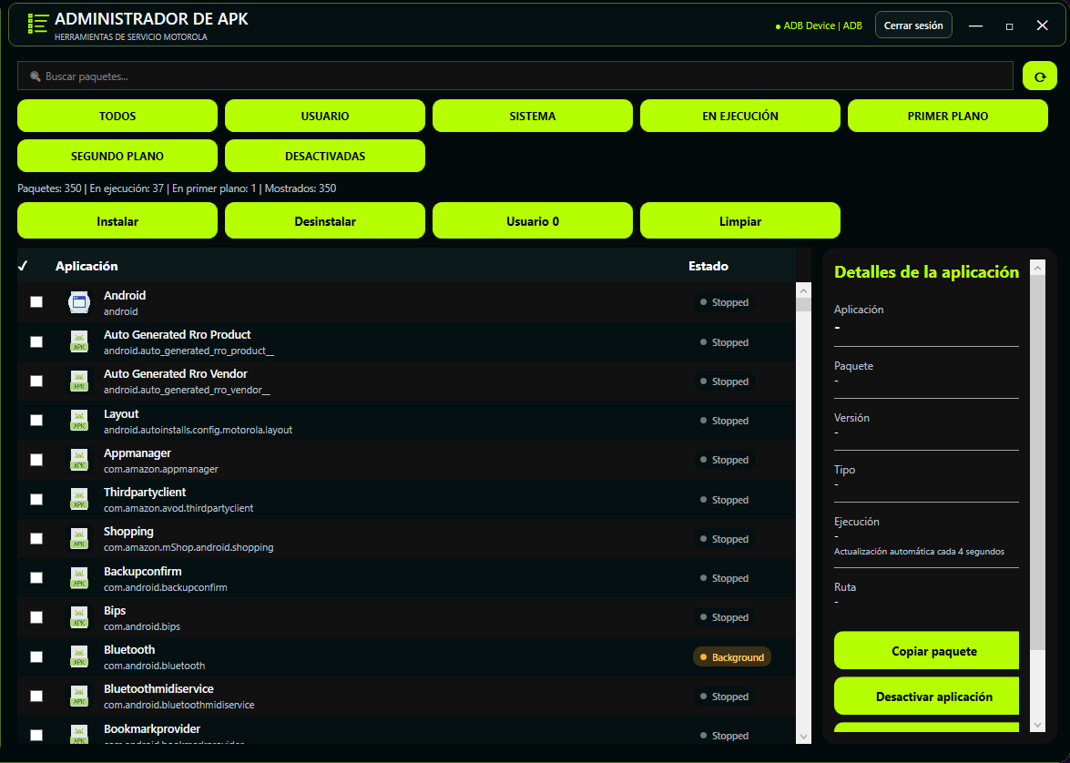Click the Thirdpartyclient app name
Screen dimensions: 1070x763
[x=145, y=492]
